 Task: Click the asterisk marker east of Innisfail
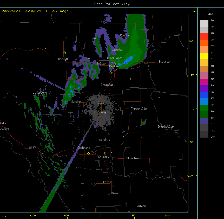click(130, 79)
